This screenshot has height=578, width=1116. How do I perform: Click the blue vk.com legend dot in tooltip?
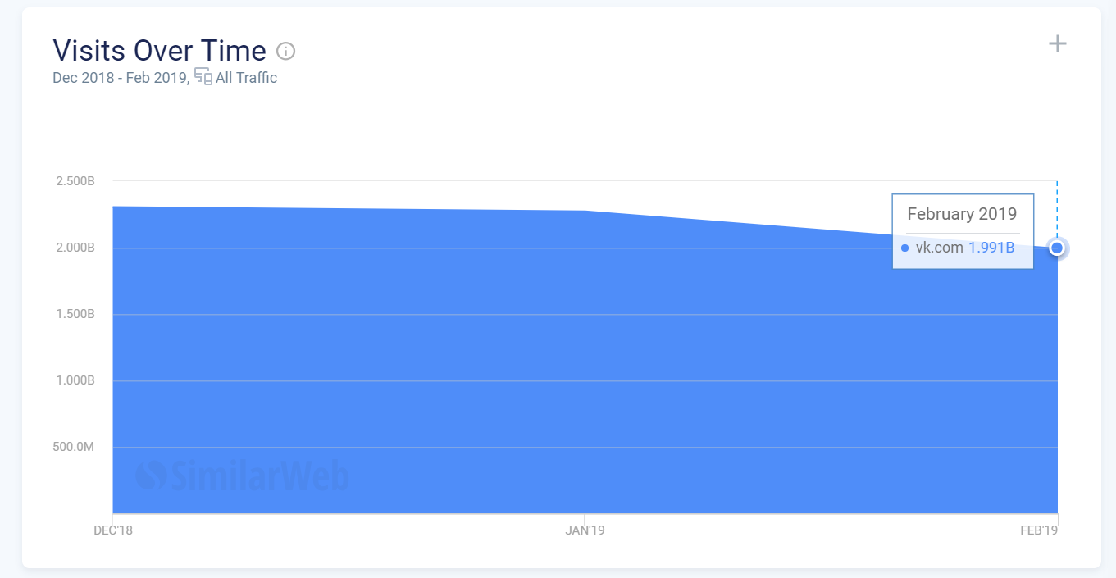[x=904, y=248]
